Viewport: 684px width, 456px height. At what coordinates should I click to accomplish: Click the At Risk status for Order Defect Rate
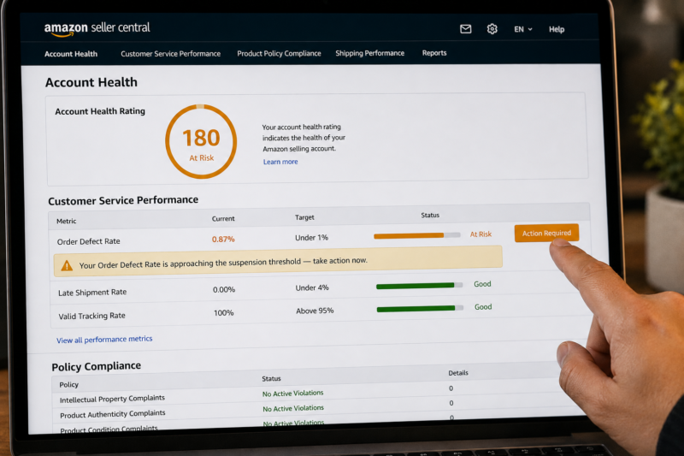481,234
